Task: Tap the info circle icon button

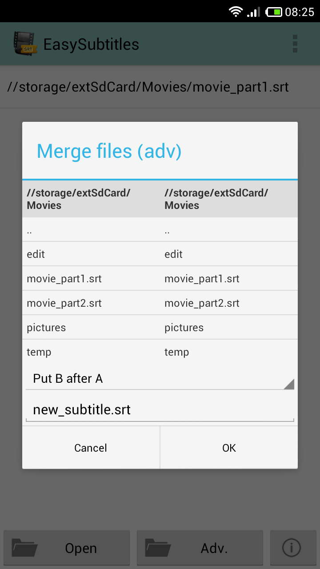Action: (291, 548)
